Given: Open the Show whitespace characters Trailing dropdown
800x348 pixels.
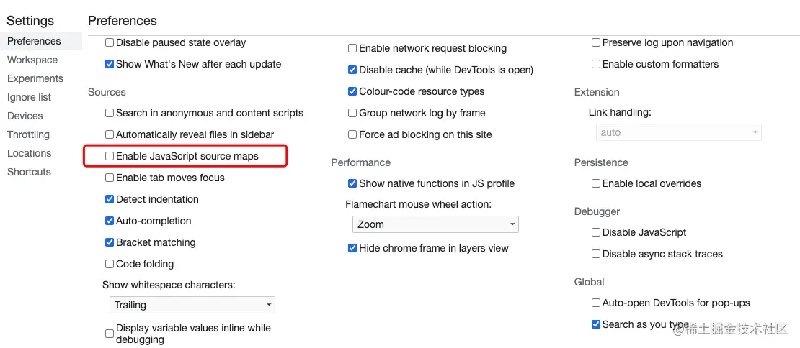Looking at the screenshot, I should point(192,305).
